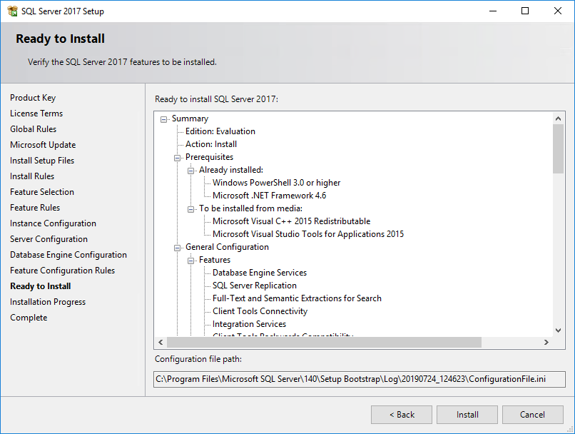Open the Server Configuration step
The image size is (575, 434).
pyautogui.click(x=49, y=239)
